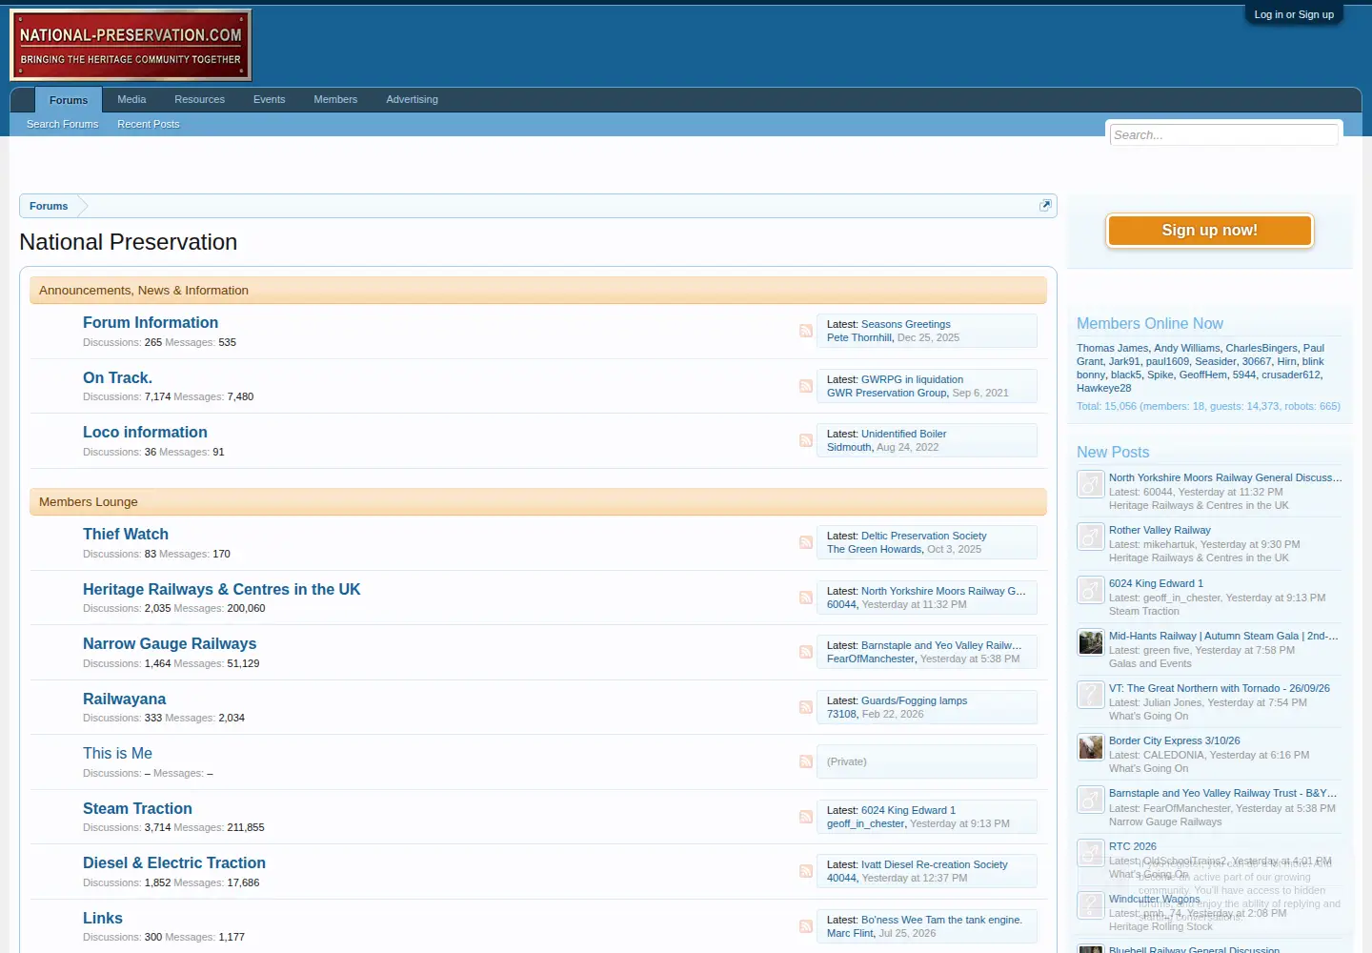
Task: Click avatar beside Rother Valley Railway post
Action: pos(1090,537)
